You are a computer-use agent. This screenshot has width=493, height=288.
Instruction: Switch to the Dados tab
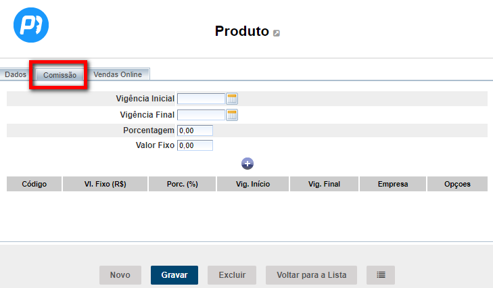point(16,74)
